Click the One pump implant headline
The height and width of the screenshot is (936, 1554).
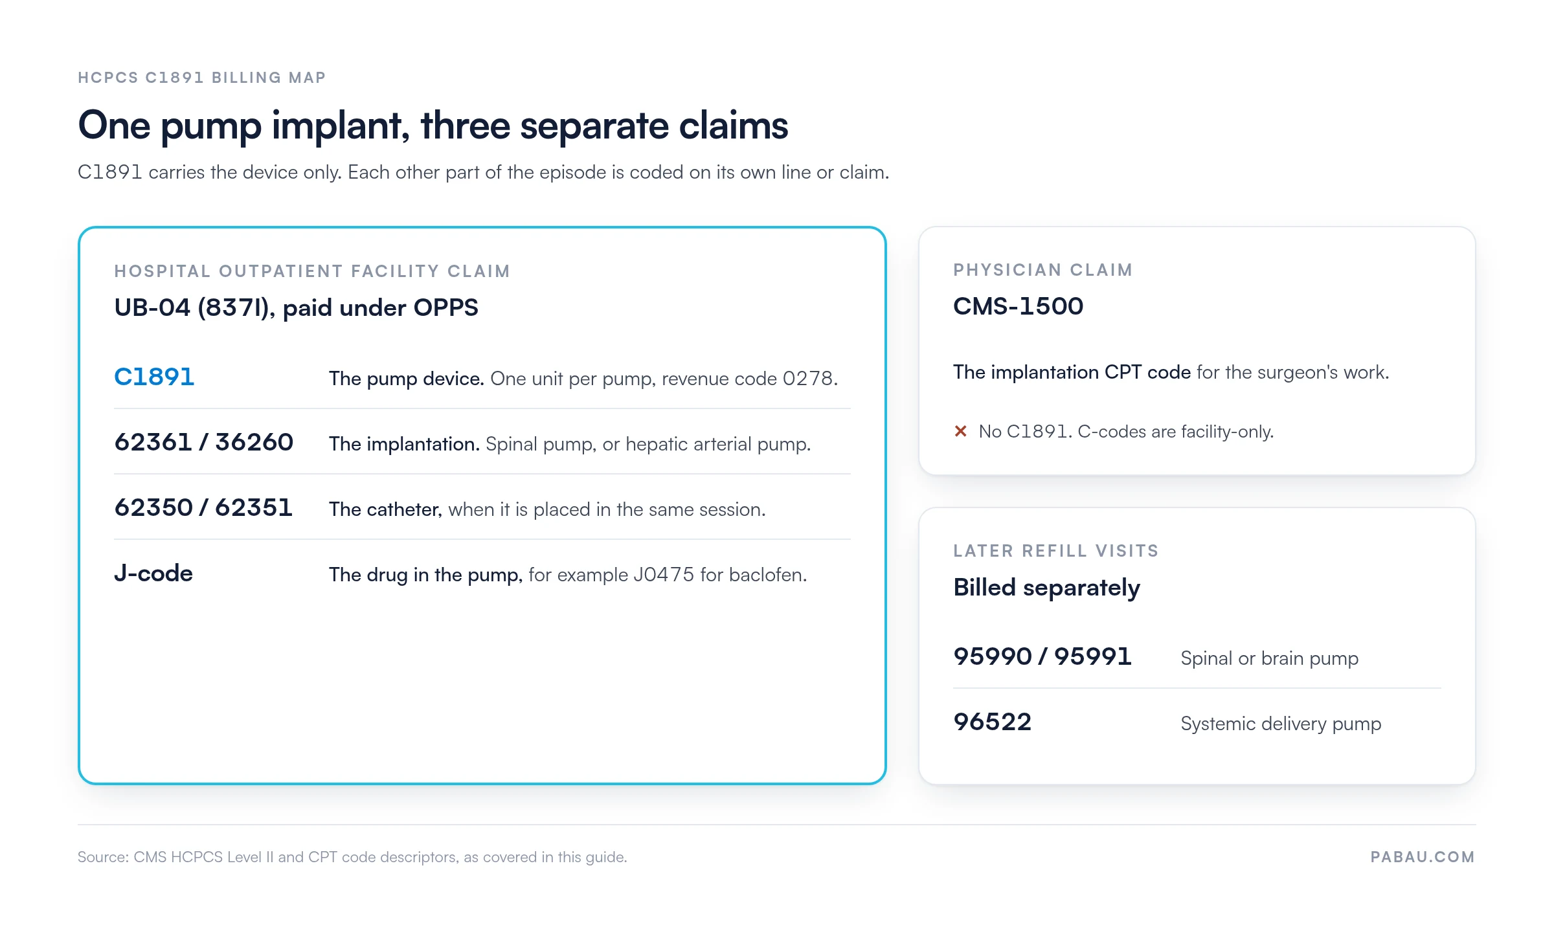point(433,126)
